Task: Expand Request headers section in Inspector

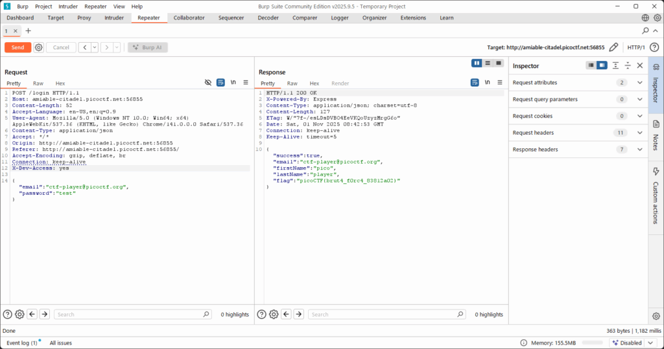Action: pos(640,133)
